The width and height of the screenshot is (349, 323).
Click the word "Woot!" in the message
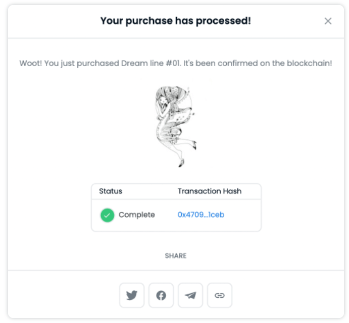pos(30,65)
